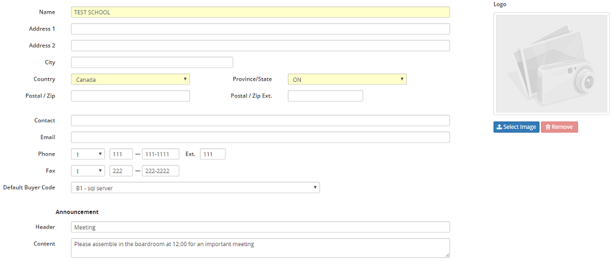This screenshot has width=611, height=261.
Task: Open the Country dropdown showing Canada
Action: tap(130, 79)
